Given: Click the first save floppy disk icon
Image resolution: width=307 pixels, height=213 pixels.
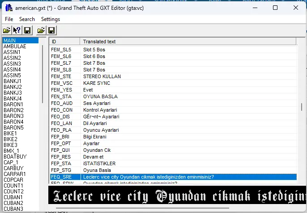Looking at the screenshot, I should click(27, 30).
